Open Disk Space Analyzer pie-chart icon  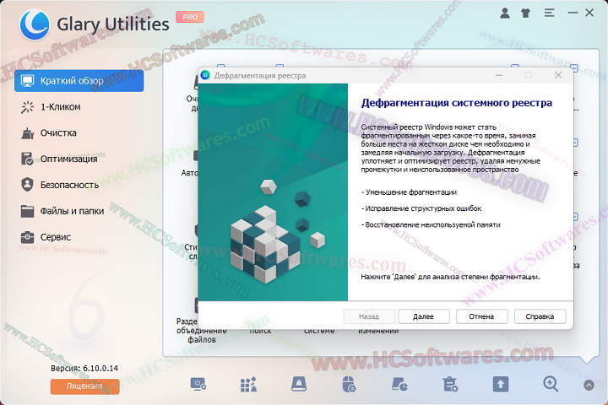(399, 385)
